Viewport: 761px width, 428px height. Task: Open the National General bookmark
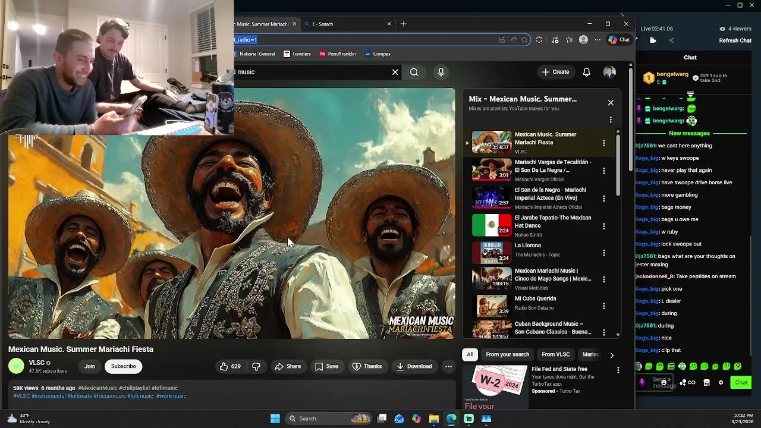tap(257, 53)
